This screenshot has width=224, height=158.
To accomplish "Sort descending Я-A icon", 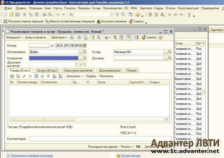I will click(61, 76).
